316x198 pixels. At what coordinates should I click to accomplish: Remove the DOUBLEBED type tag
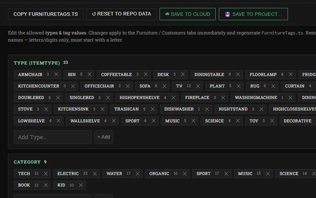coord(58,97)
